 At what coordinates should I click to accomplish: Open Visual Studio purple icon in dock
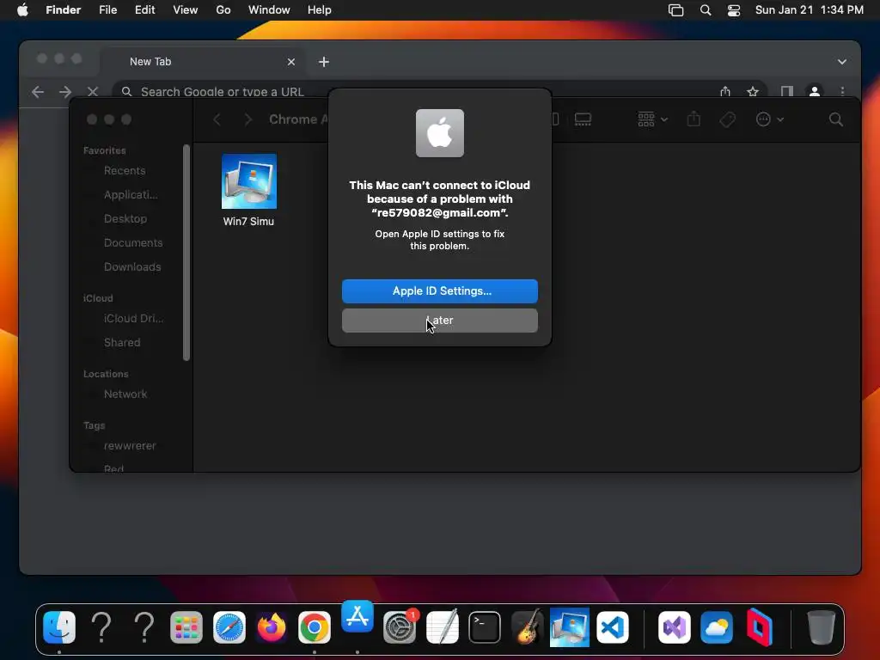674,626
